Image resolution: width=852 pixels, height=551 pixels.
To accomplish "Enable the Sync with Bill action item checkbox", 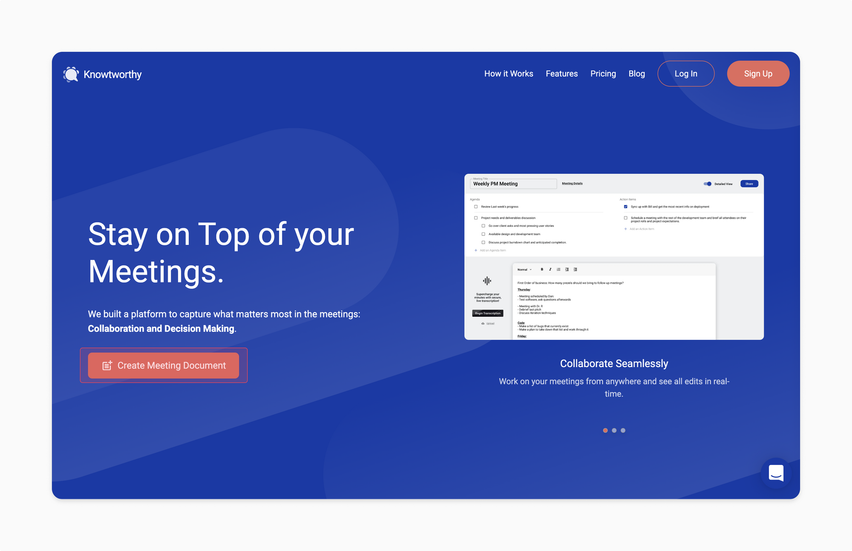I will [x=626, y=207].
